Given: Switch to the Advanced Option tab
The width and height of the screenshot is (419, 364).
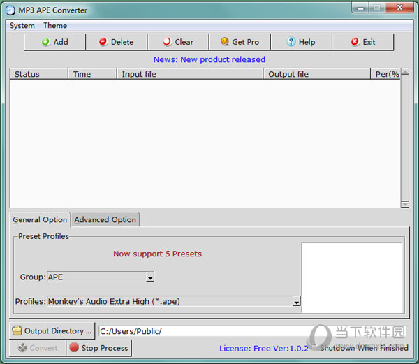Looking at the screenshot, I should tap(105, 219).
